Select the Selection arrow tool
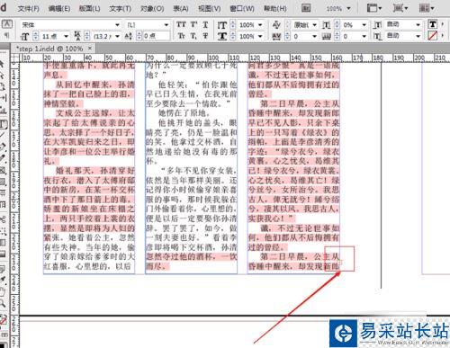The image size is (450, 348). [x=2, y=63]
